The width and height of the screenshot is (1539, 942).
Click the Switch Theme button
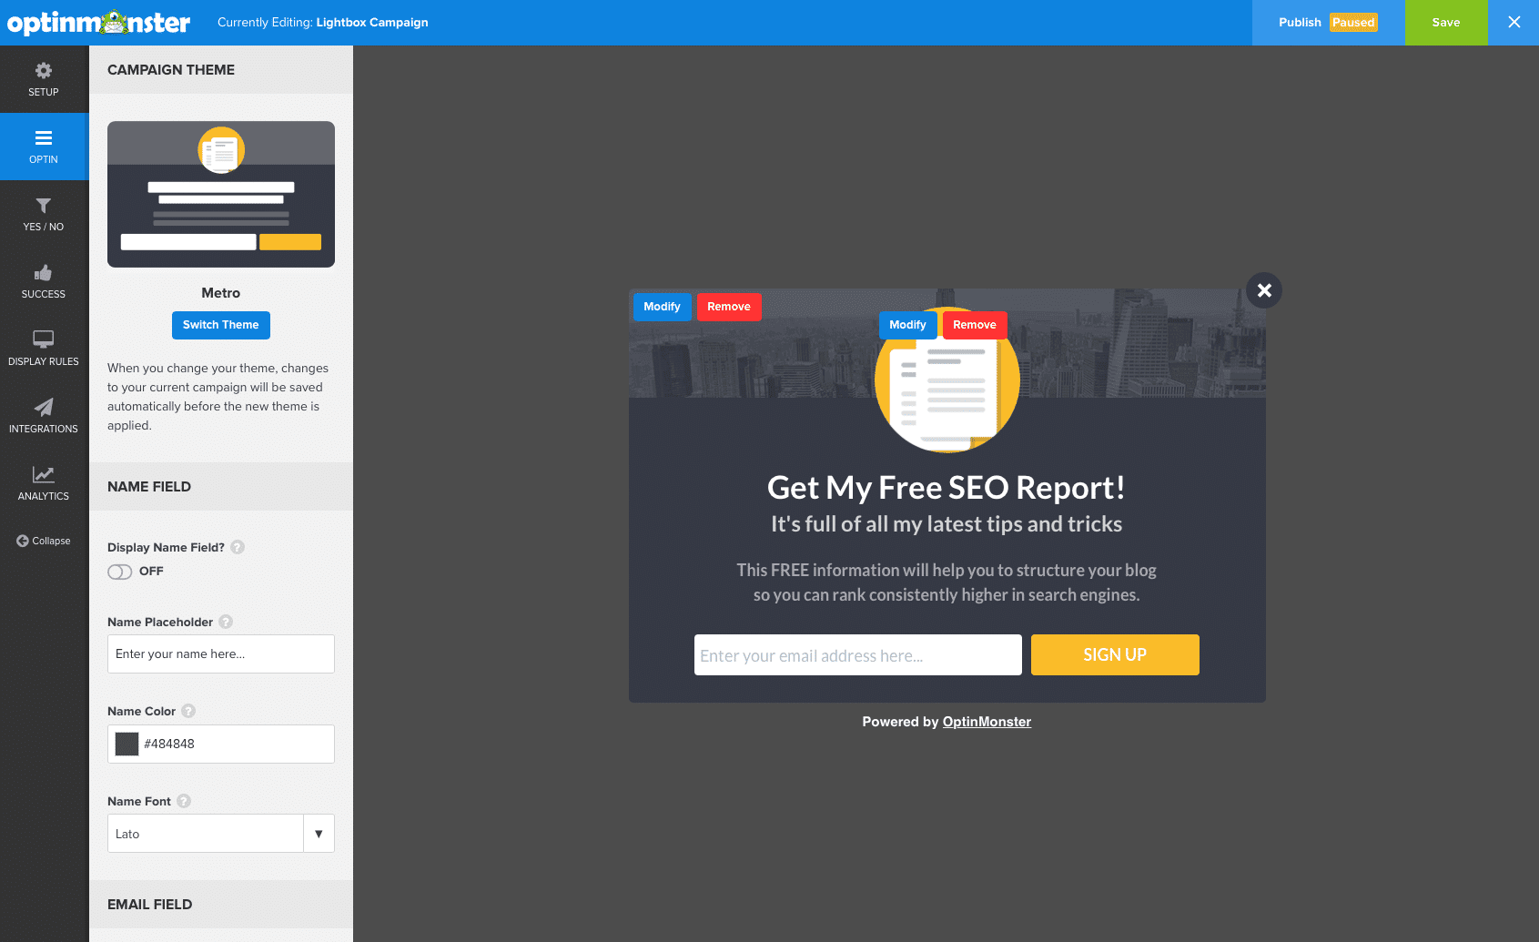click(220, 325)
